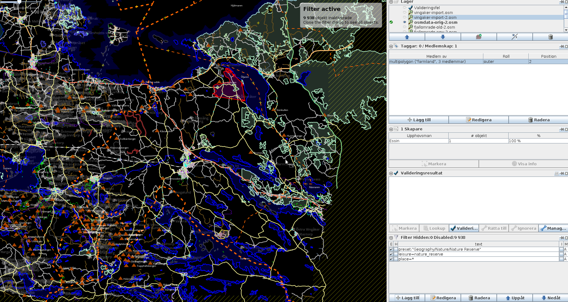The image size is (568, 302).
Task: Collapse the Lager panel
Action: [391, 2]
